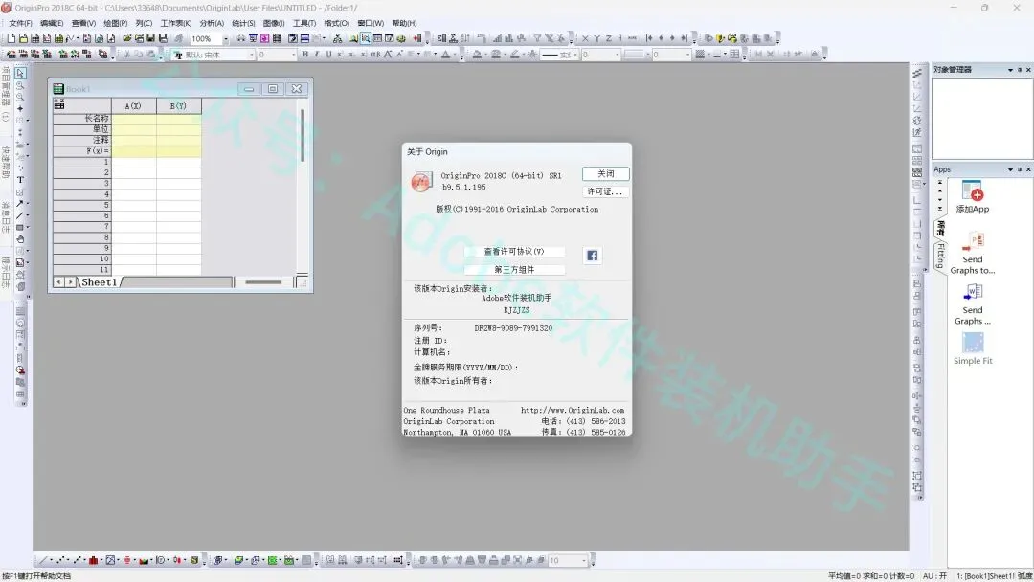Screen dimensions: 1034x582
Task: Open the Object Manager panel menu arrow
Action: 1010,69
